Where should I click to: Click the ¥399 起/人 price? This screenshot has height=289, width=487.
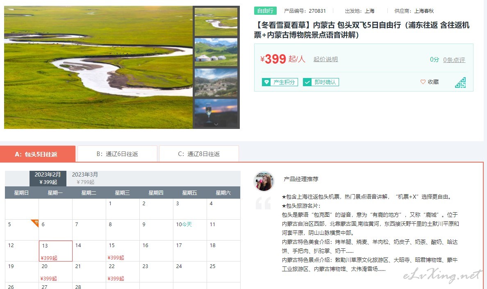282,59
